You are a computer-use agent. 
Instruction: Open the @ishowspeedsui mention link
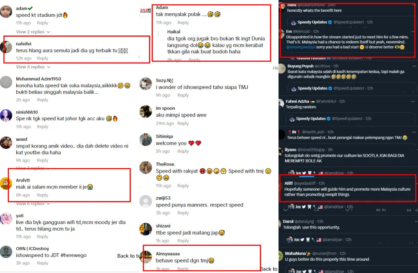pos(301,47)
